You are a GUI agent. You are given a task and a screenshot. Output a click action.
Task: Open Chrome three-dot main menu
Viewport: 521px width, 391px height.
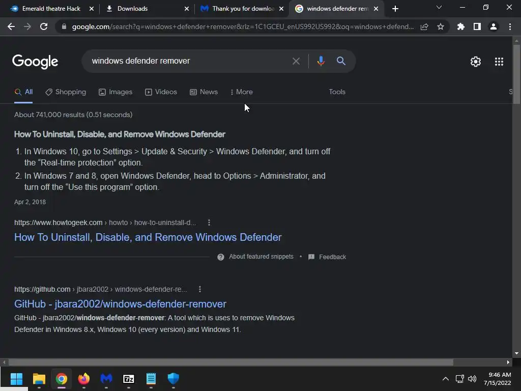coord(510,26)
